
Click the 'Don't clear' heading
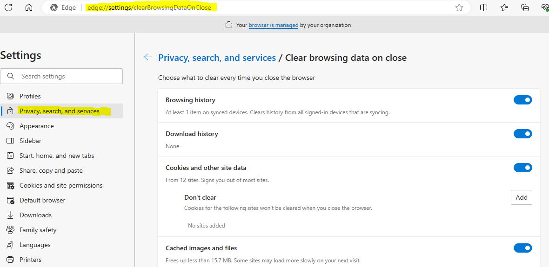200,197
